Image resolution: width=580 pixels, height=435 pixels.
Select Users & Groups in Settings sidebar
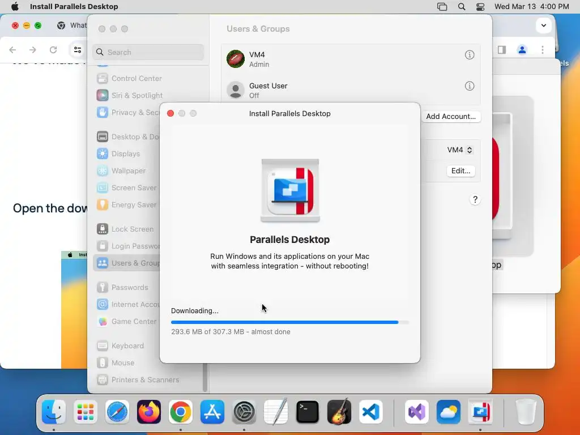(x=127, y=263)
